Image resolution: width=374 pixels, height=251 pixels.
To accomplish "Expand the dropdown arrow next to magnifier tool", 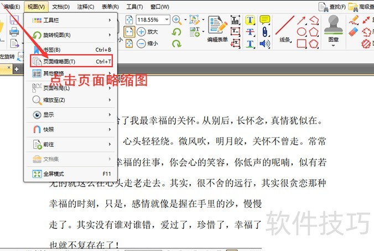I will tap(185, 20).
